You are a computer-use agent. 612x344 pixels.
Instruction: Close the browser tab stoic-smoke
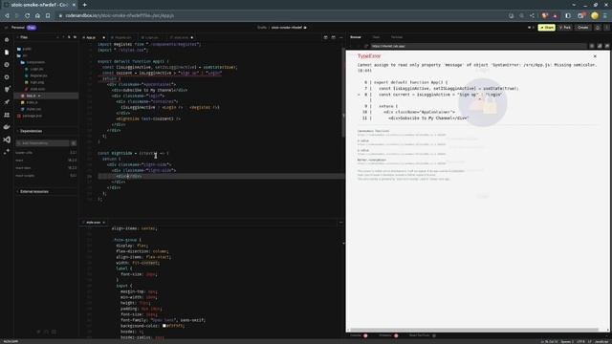[74, 5]
